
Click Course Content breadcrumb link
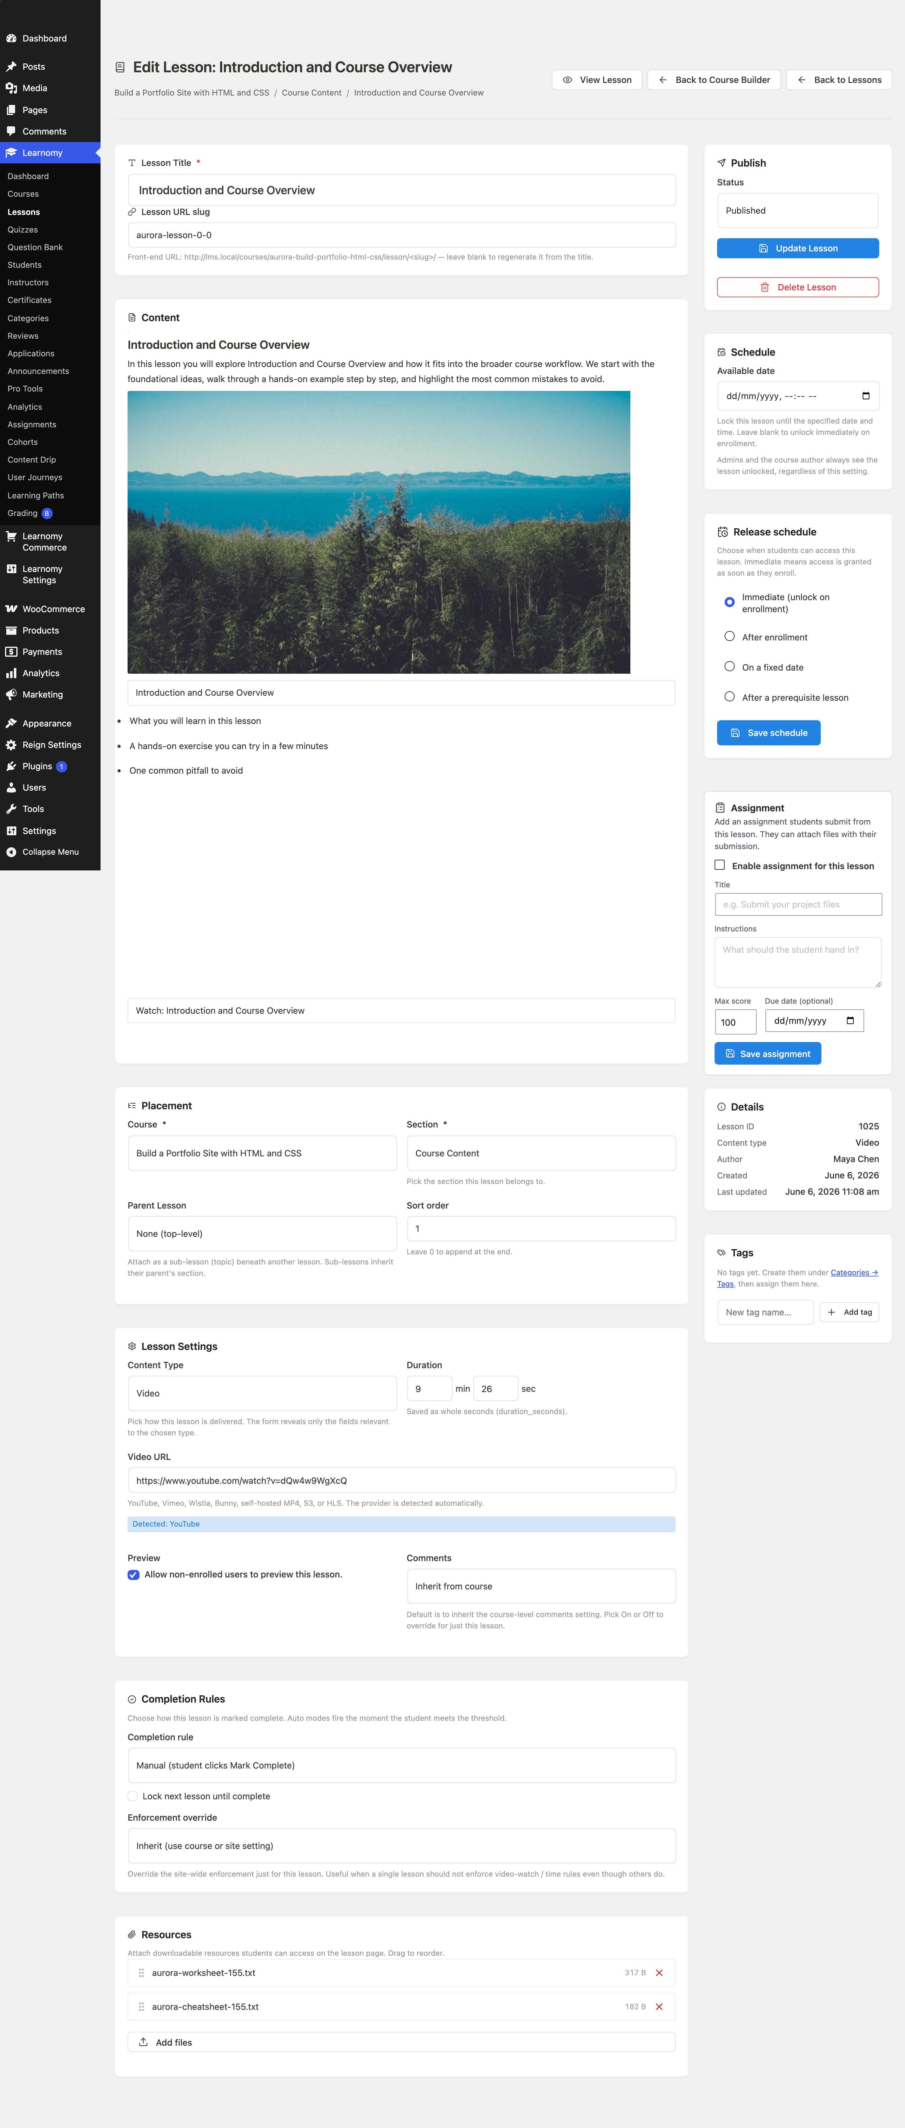pyautogui.click(x=311, y=92)
